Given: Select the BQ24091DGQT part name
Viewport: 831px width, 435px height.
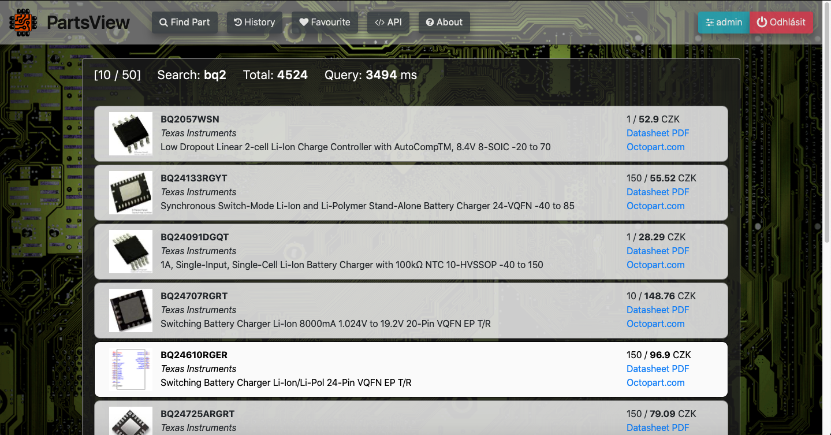Looking at the screenshot, I should [195, 237].
